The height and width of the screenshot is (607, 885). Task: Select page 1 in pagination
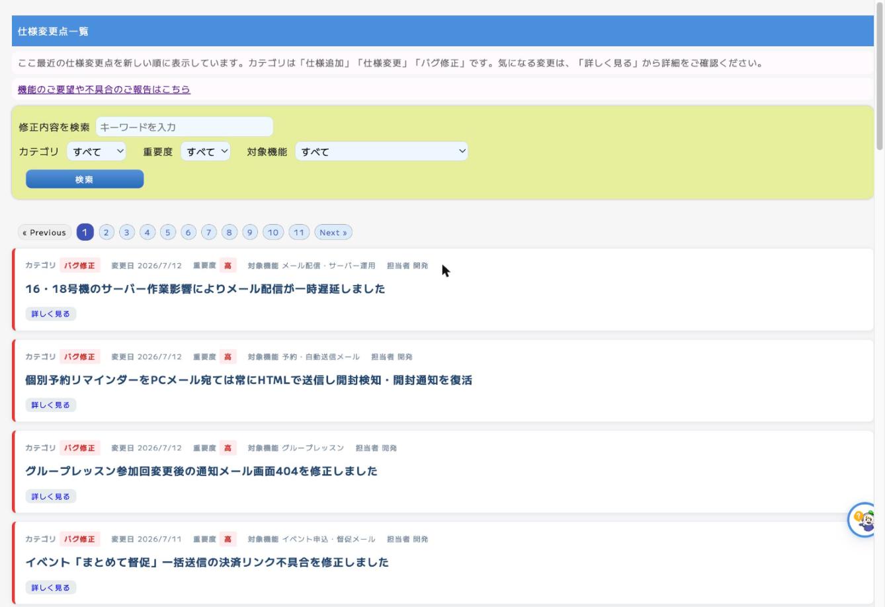pos(85,232)
